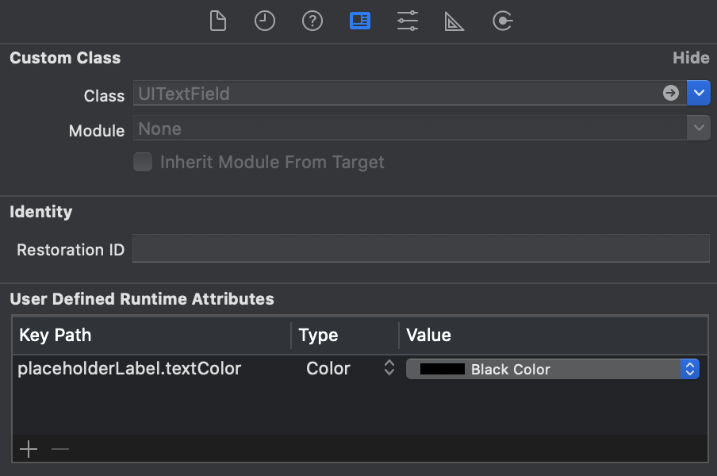
Task: Remove the selected runtime attribute
Action: pyautogui.click(x=59, y=449)
